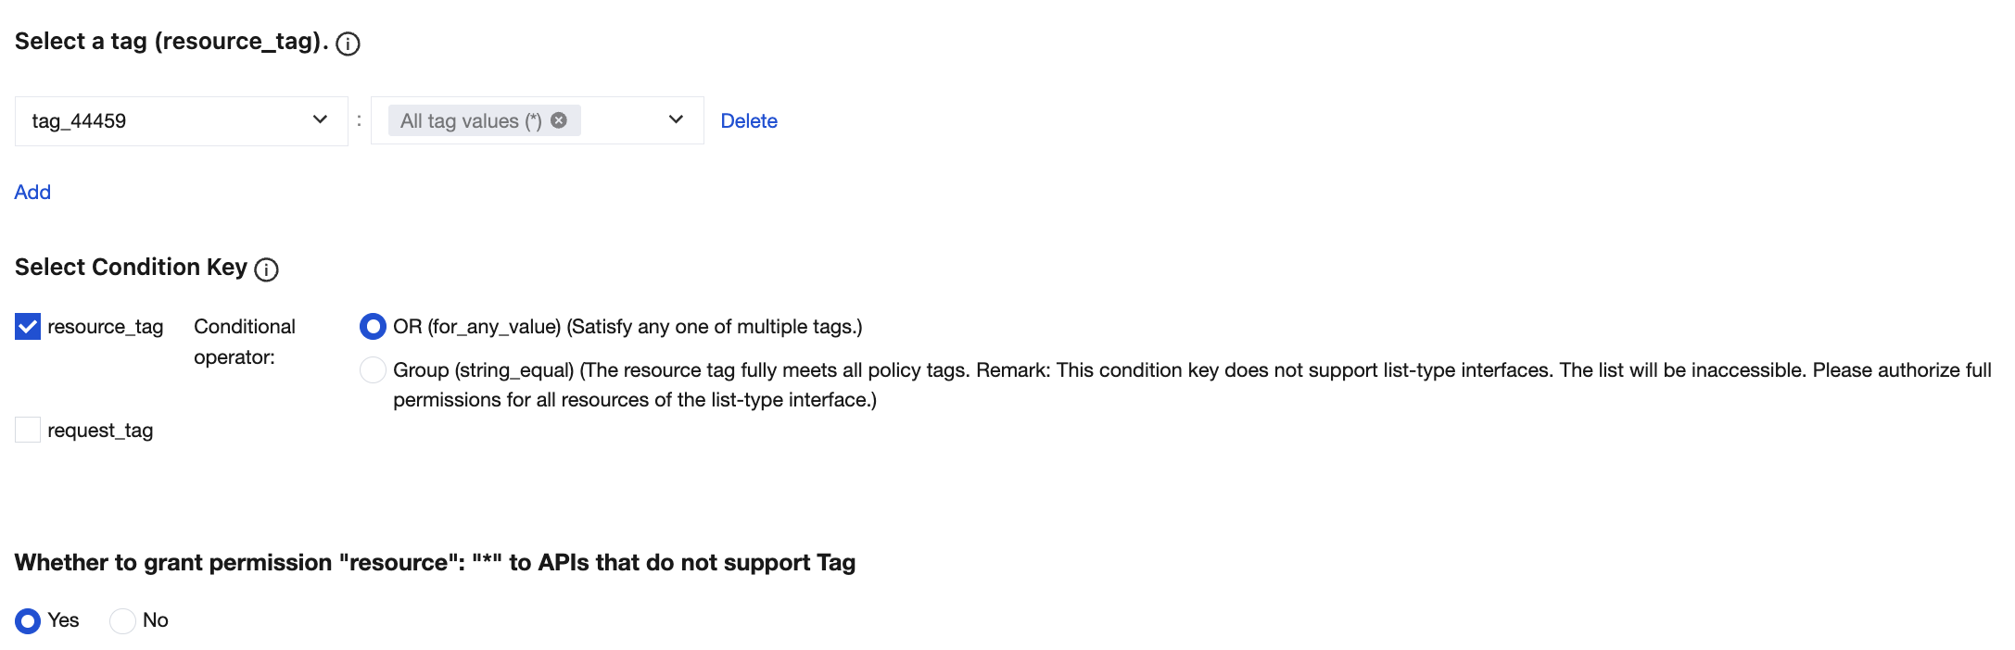The width and height of the screenshot is (2015, 650).
Task: Click 'Satisfy any one of multiple tags' text
Action: (x=714, y=327)
